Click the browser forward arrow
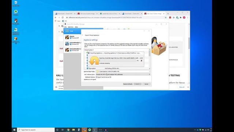The width and height of the screenshot is (234, 132). tap(59, 18)
